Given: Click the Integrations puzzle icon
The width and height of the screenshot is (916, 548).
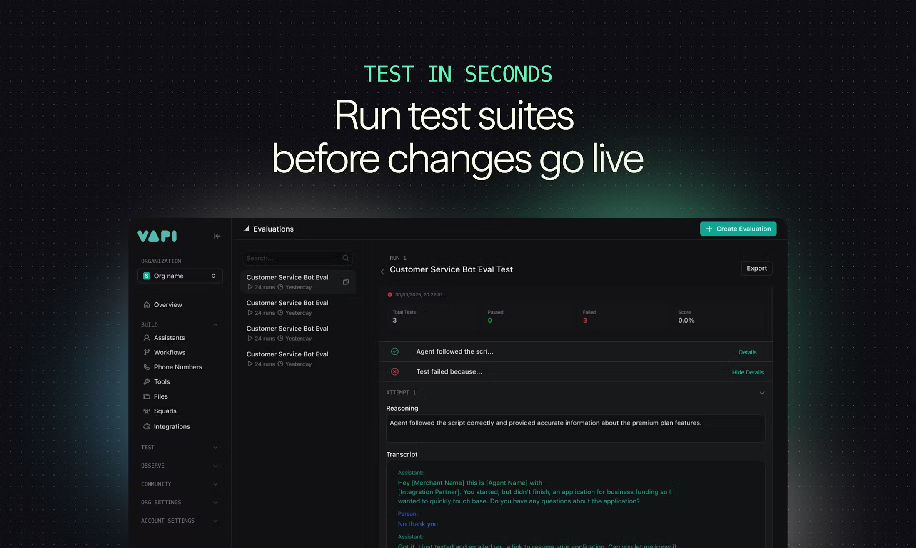Looking at the screenshot, I should 147,426.
